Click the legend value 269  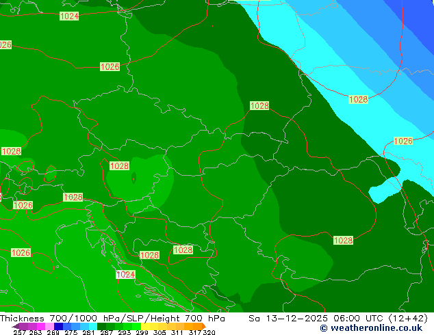pos(53,332)
